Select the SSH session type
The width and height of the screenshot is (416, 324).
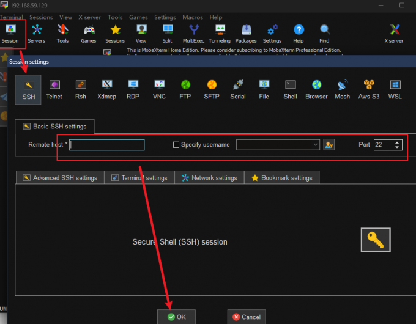pyautogui.click(x=28, y=90)
